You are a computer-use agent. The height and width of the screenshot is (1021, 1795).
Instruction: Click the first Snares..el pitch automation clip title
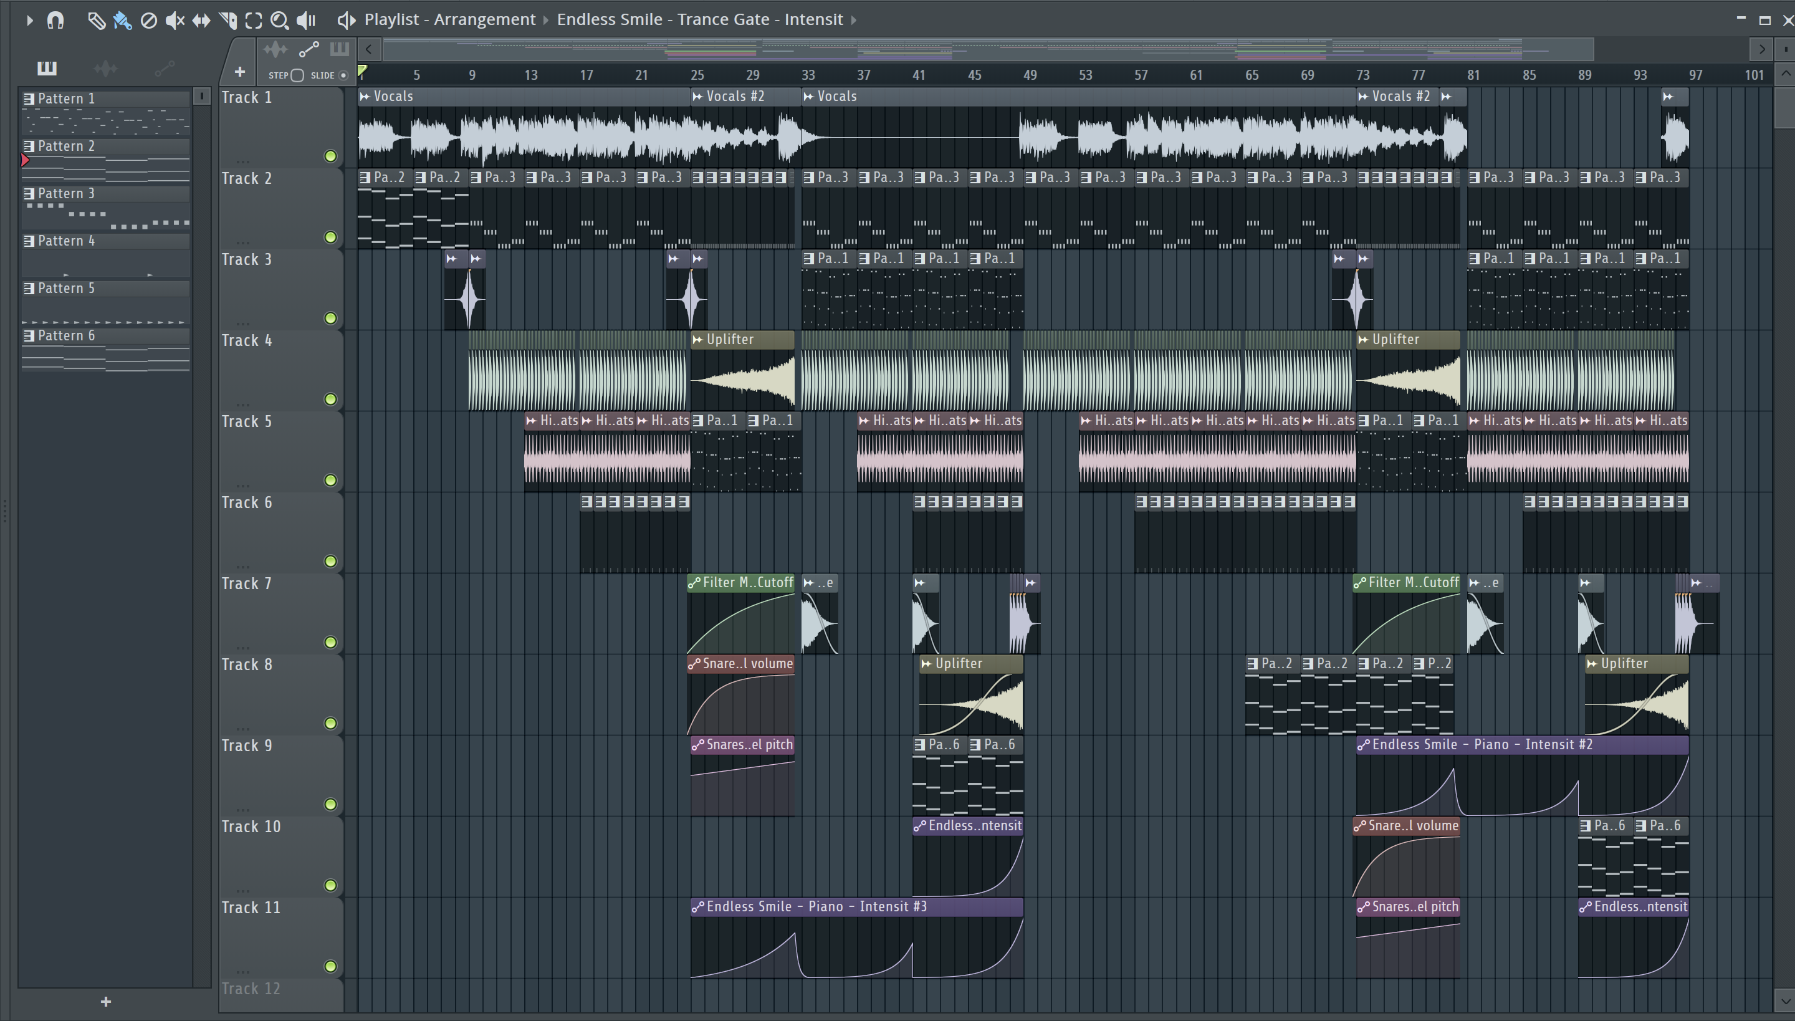pos(750,745)
